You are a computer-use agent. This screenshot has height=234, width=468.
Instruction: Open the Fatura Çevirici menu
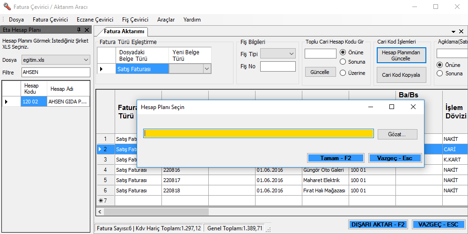point(51,20)
